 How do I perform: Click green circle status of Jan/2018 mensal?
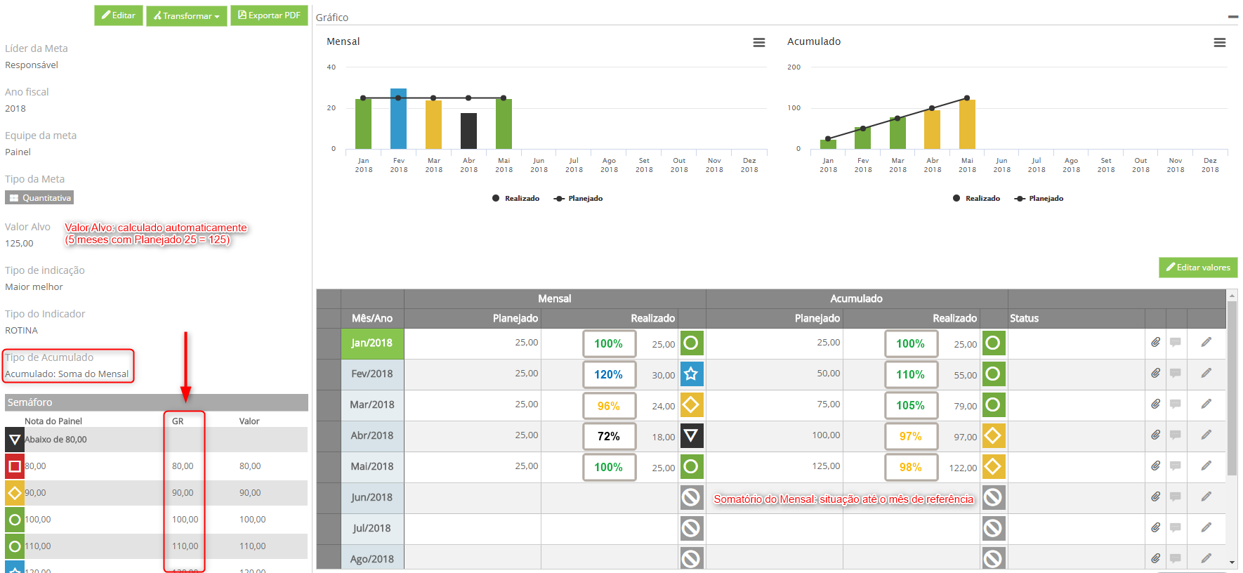coord(692,343)
